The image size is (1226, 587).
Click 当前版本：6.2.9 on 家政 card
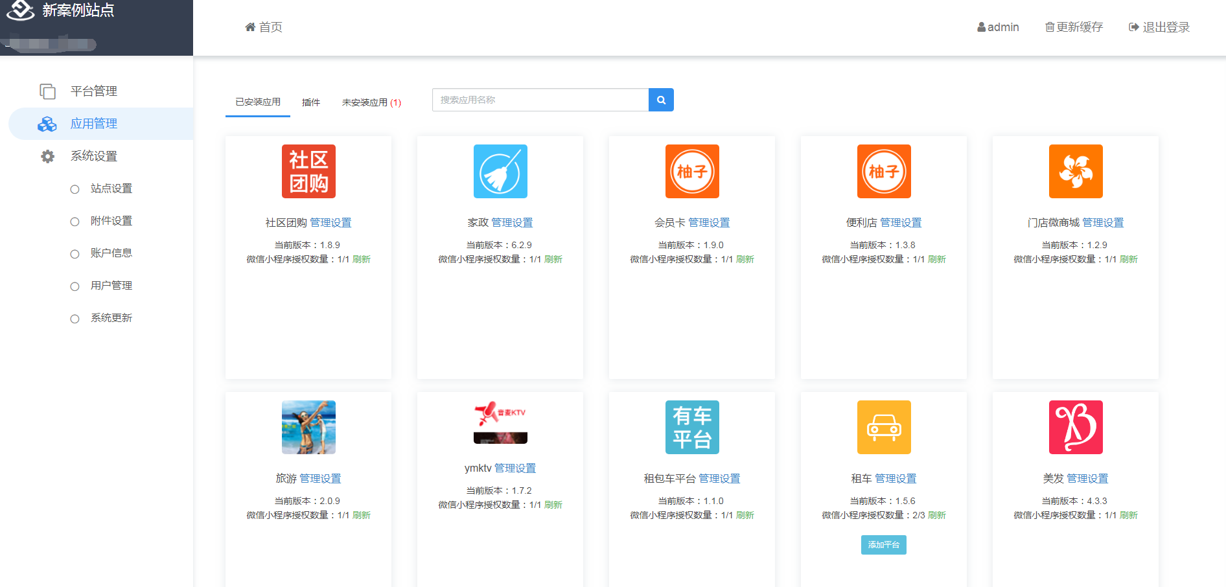coord(499,245)
